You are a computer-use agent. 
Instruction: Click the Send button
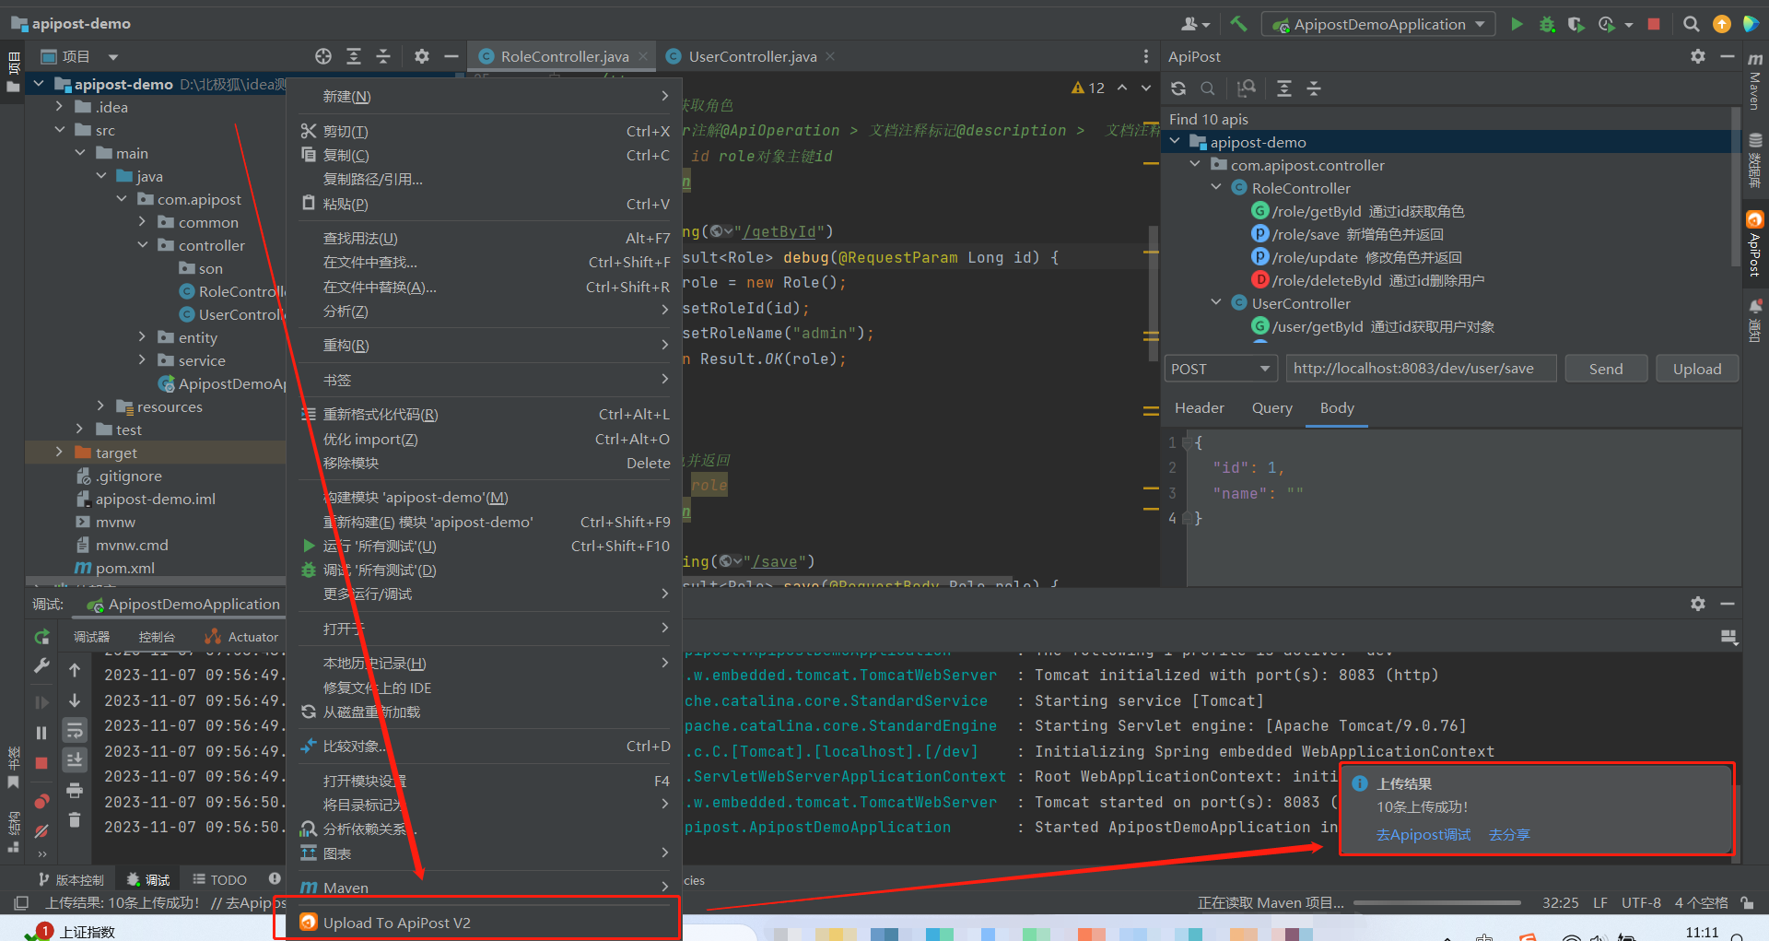pyautogui.click(x=1606, y=369)
